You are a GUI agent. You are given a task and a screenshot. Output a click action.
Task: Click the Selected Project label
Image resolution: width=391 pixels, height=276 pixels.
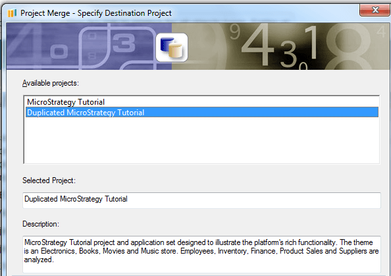[49, 180]
